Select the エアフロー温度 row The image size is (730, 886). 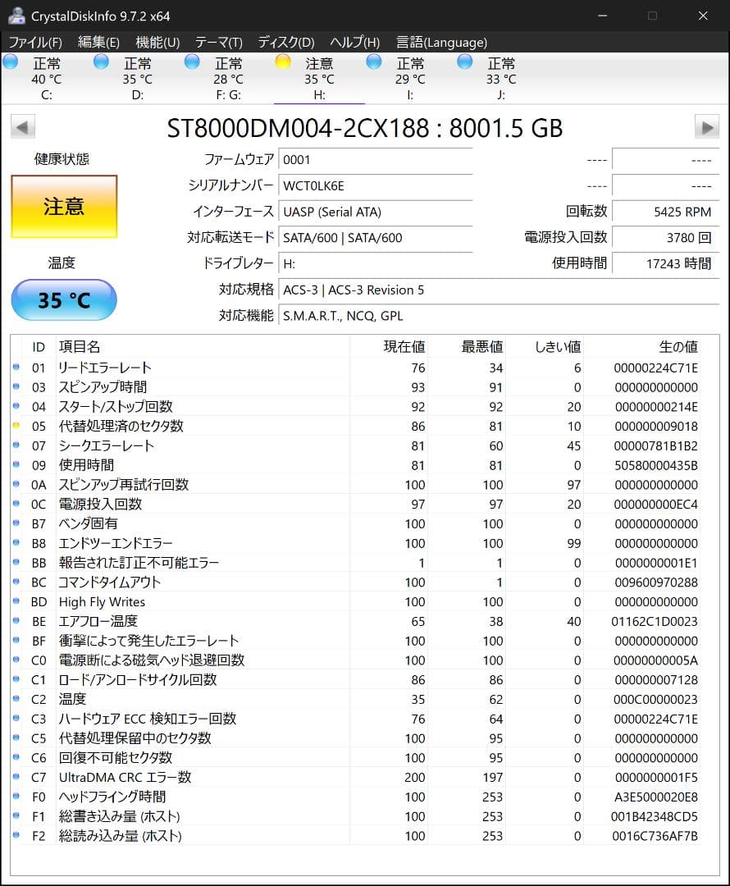[x=355, y=622]
